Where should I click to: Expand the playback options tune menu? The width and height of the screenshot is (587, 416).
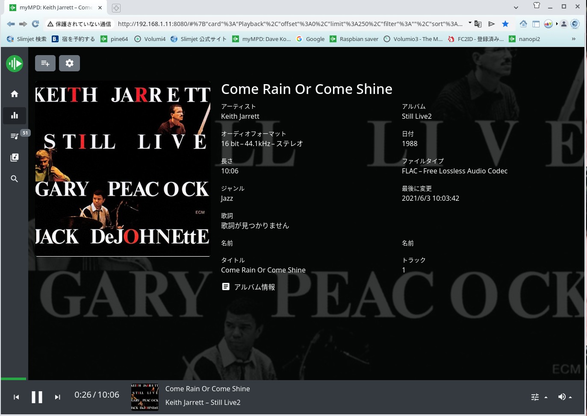point(539,397)
